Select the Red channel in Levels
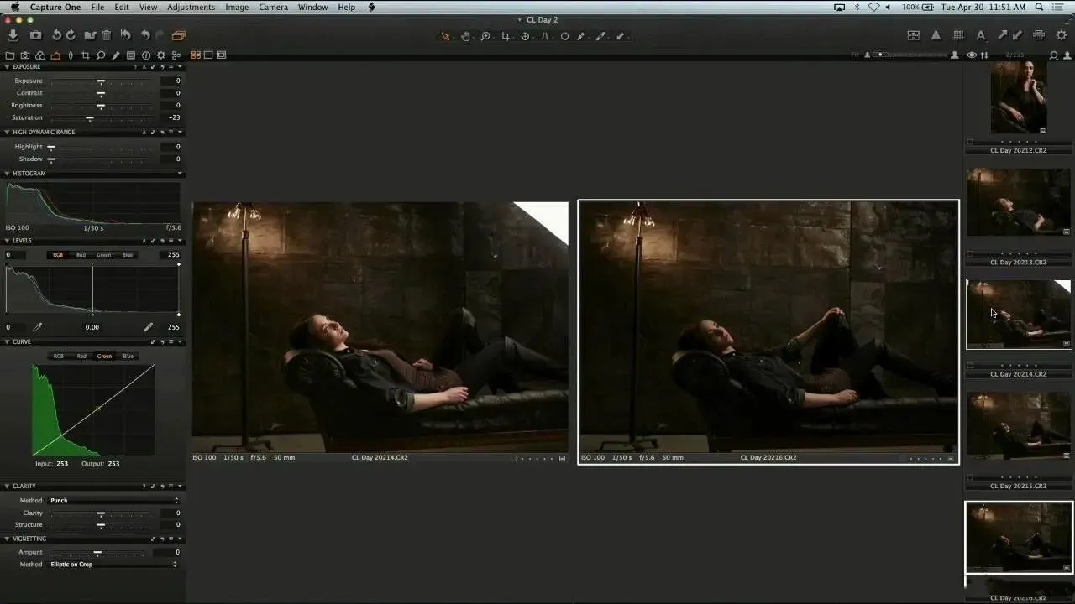This screenshot has width=1075, height=604. coord(81,255)
